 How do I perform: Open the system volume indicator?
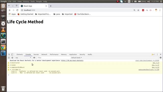(149, 2)
